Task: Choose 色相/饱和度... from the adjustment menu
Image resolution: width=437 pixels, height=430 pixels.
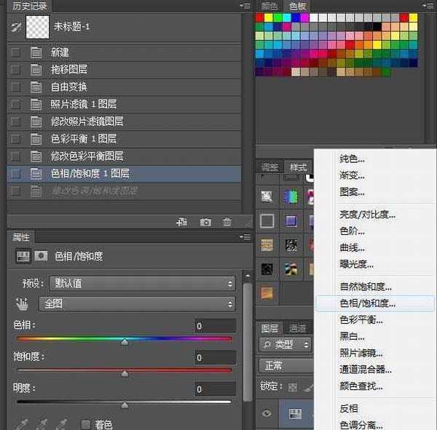Action: [x=368, y=303]
